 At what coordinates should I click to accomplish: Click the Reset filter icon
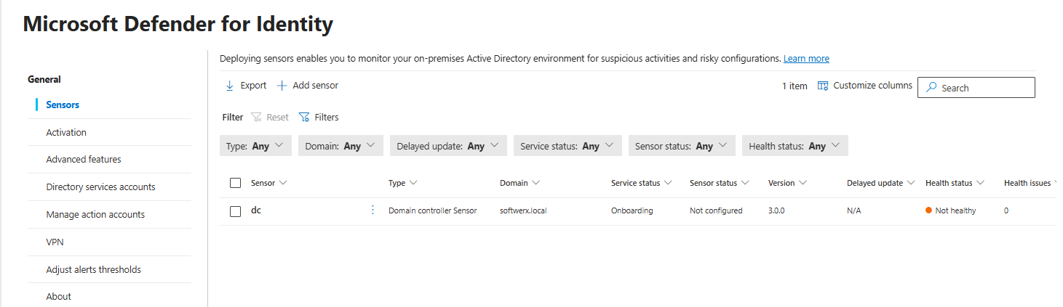[x=256, y=117]
